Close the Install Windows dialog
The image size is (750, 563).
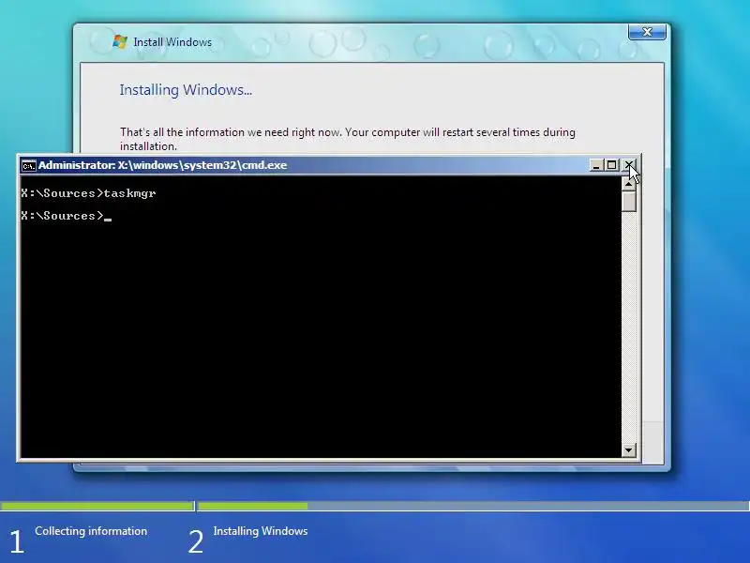647,32
